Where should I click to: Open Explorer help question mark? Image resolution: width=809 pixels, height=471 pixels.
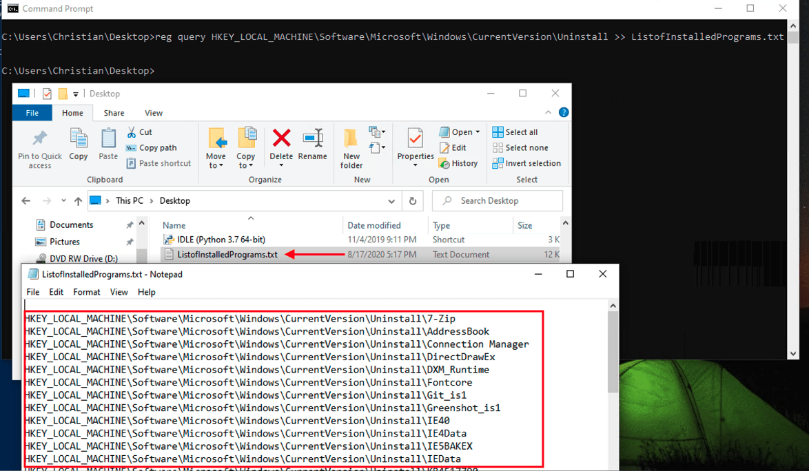tap(564, 112)
